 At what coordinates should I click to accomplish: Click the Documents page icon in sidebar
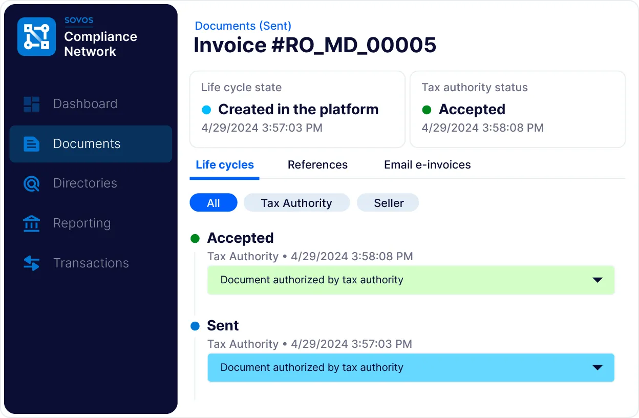click(32, 144)
